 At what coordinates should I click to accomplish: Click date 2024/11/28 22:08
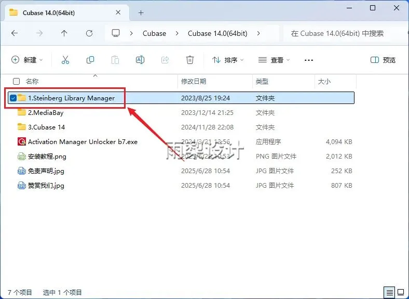coord(208,127)
